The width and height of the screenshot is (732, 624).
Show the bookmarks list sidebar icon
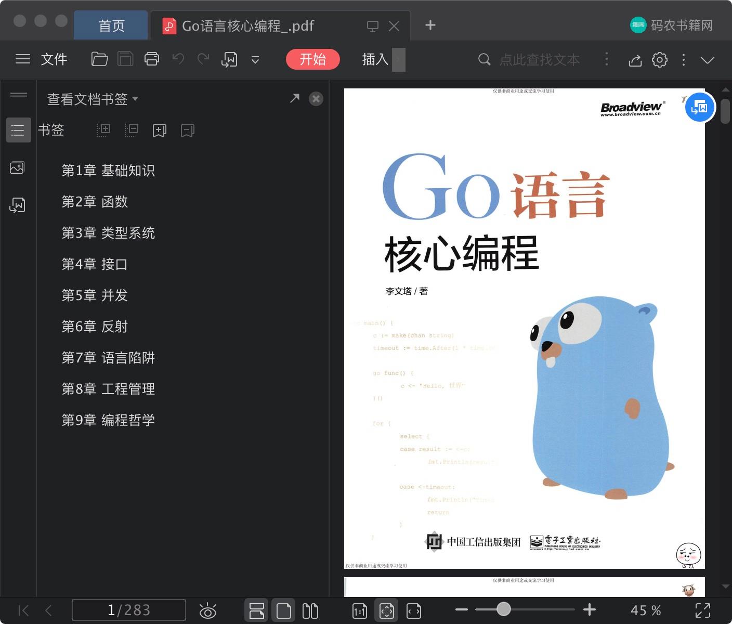coord(18,130)
